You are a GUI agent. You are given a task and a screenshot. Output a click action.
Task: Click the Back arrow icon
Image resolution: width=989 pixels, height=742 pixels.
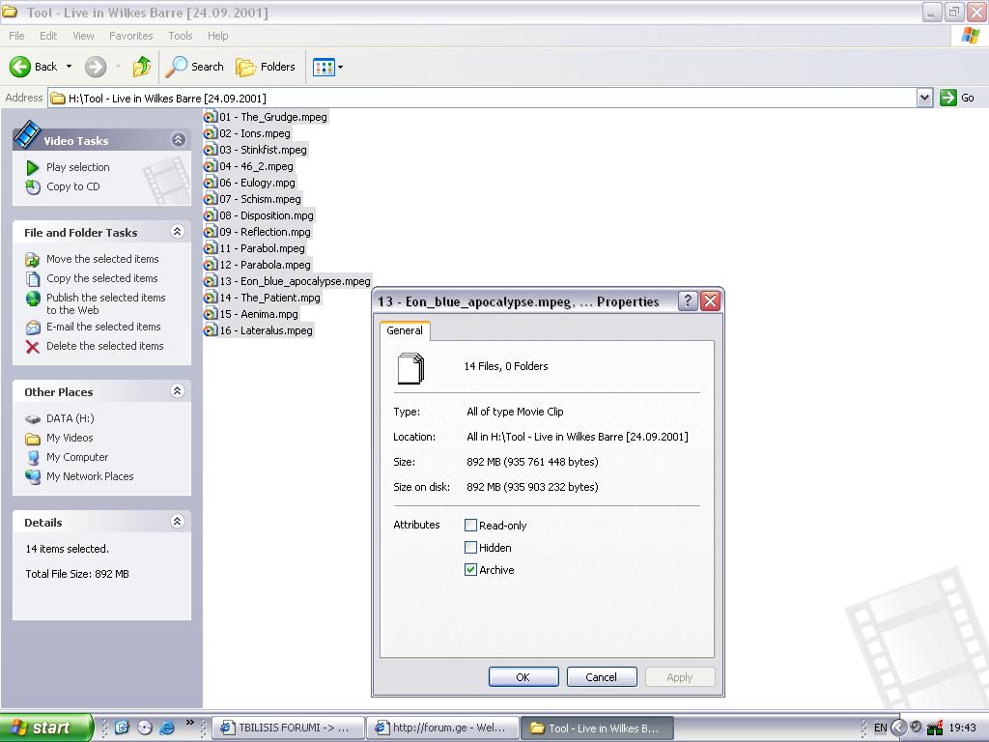[20, 67]
